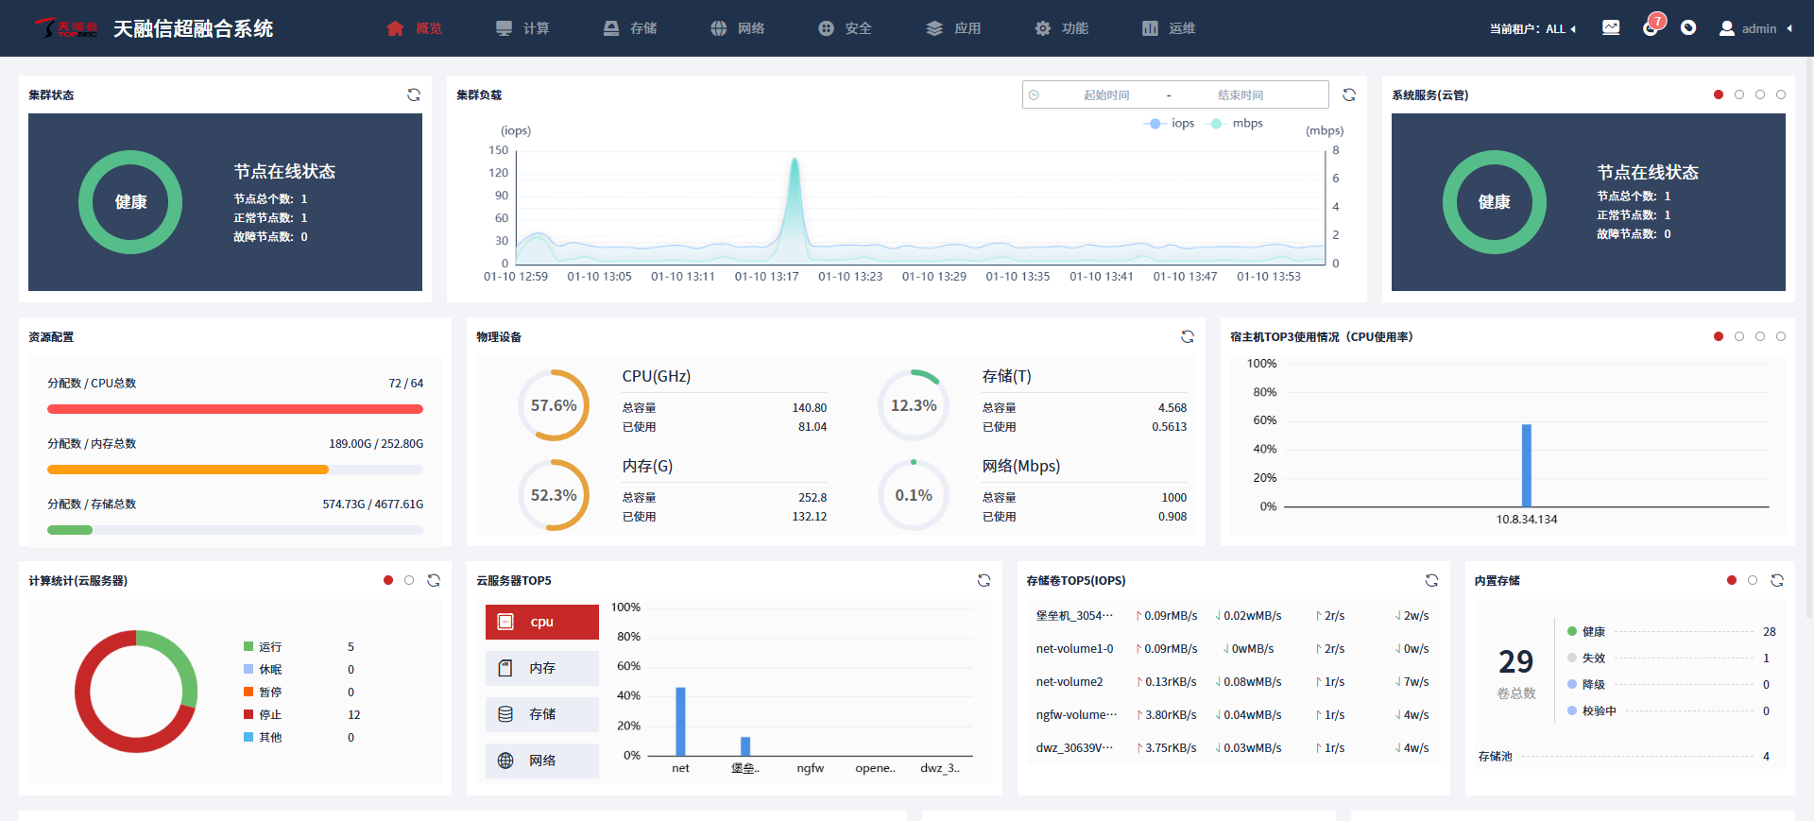Image resolution: width=1814 pixels, height=821 pixels.
Task: Select the 网络 button in 云服务器TOP5
Action: click(x=542, y=761)
